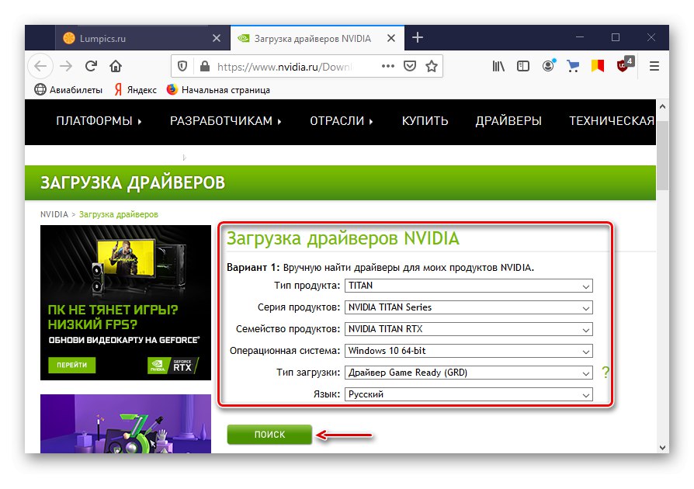The width and height of the screenshot is (694, 489).
Task: Open Операционная система dropdown
Action: click(469, 351)
